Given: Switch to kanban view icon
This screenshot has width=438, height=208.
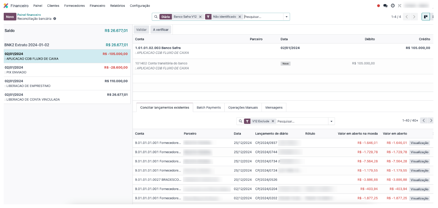Looking at the screenshot, I should [426, 17].
